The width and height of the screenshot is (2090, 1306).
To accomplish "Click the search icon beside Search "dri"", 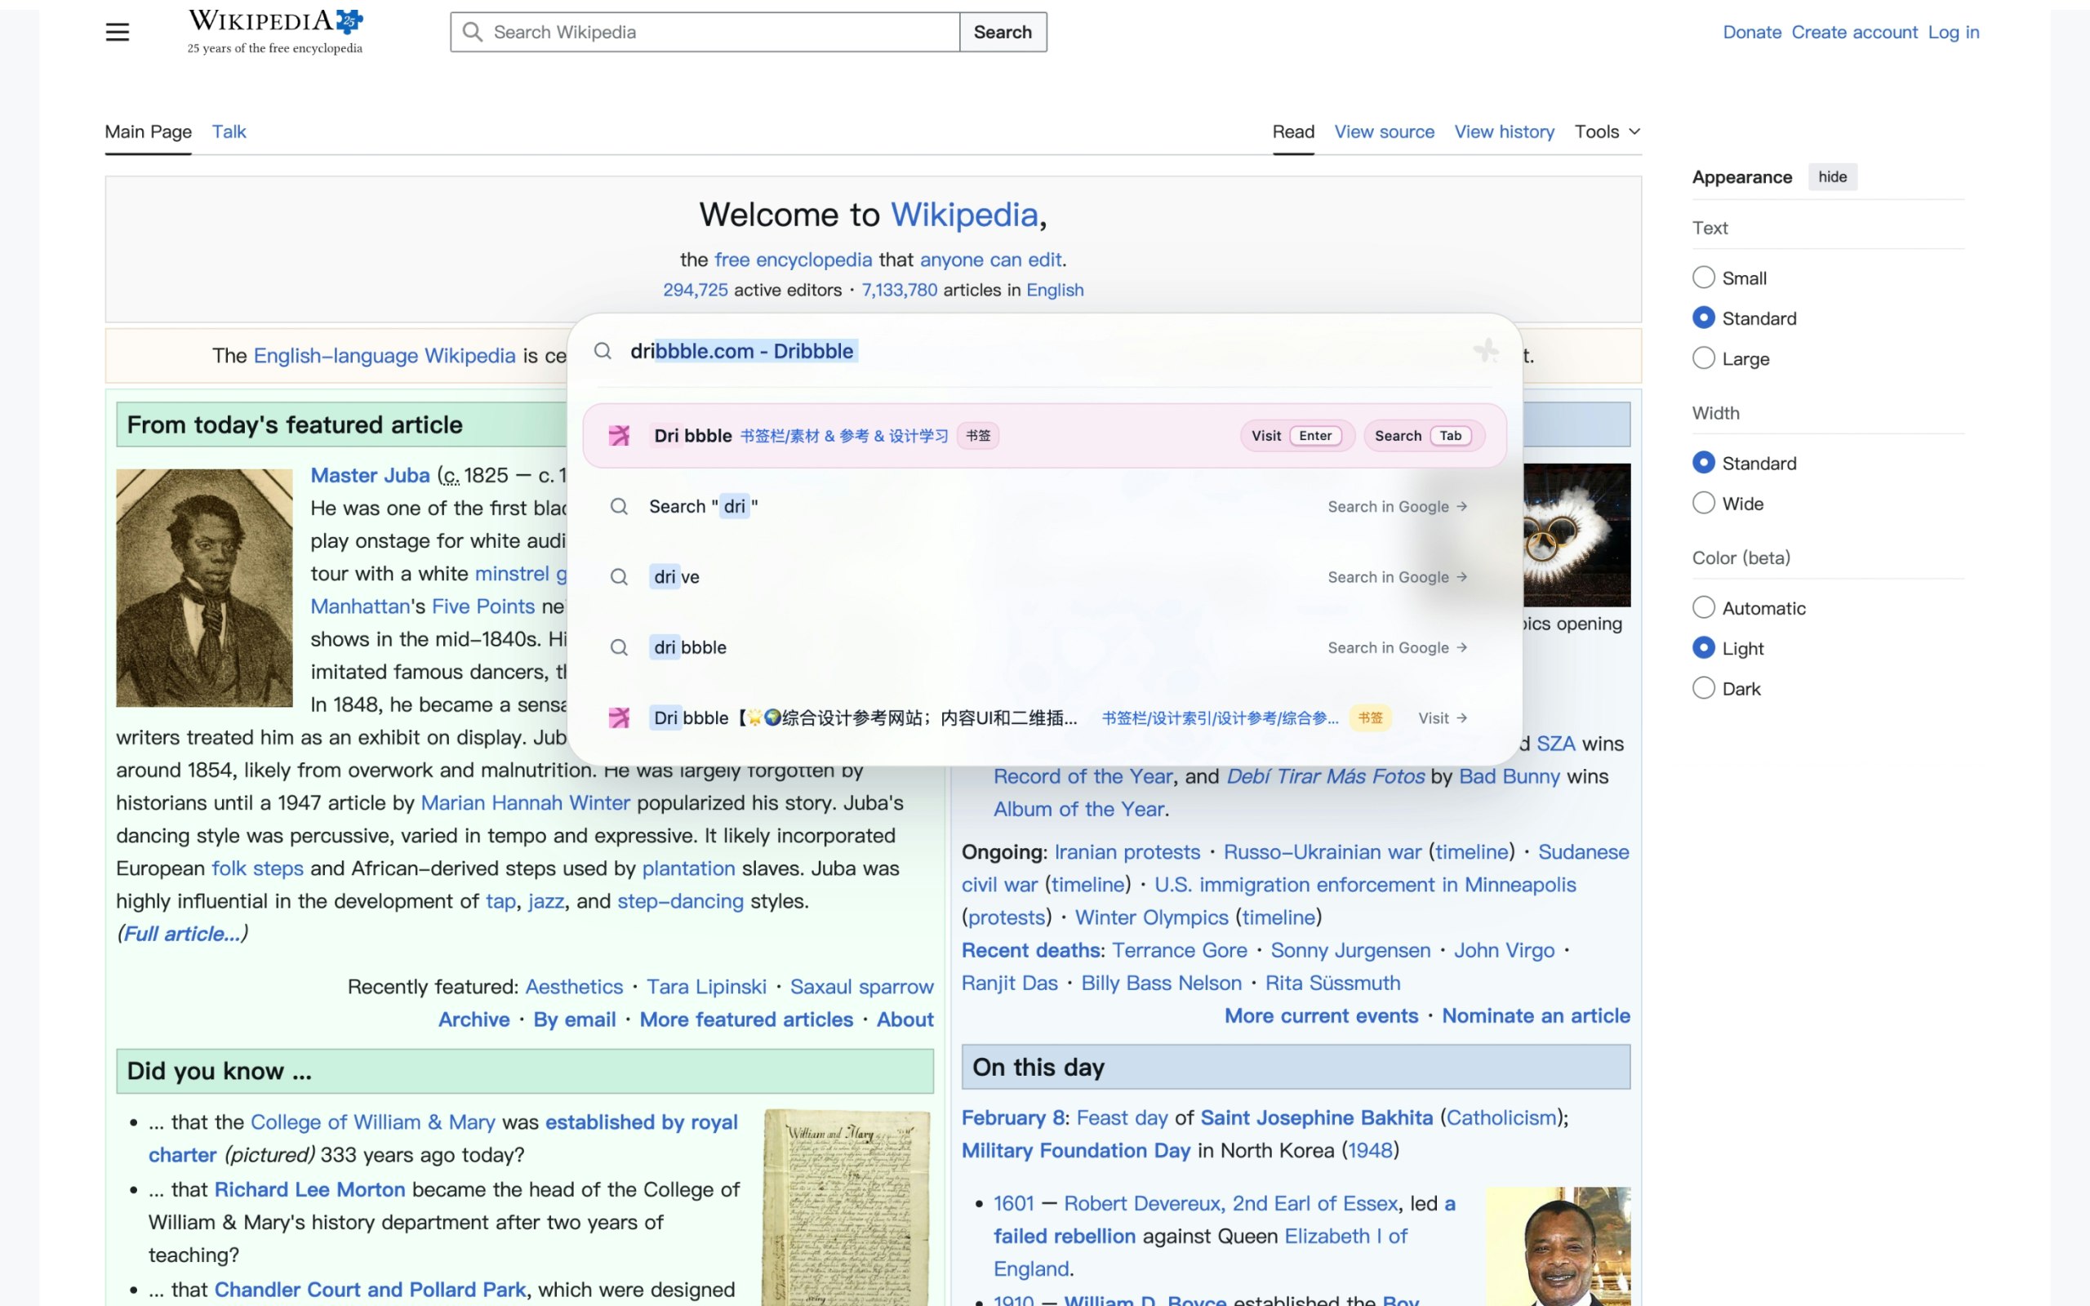I will tap(619, 506).
